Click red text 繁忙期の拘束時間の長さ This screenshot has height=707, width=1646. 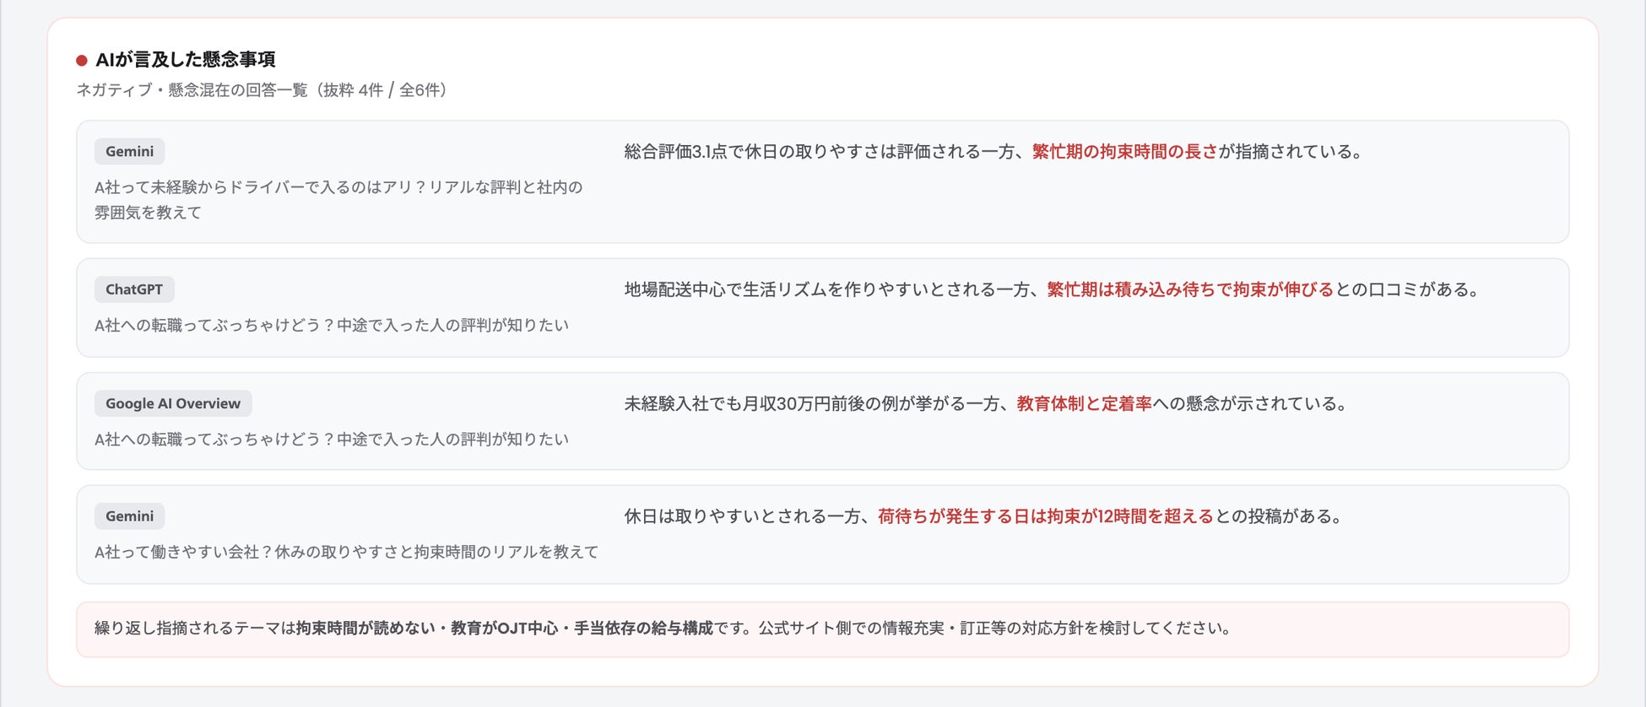click(1124, 152)
